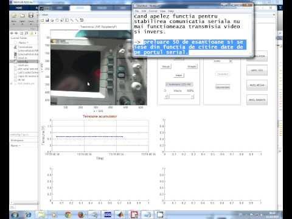Screen dimensions: 292x219
Task: Click the Tensiune acumulator plot
Action: [x=100, y=136]
